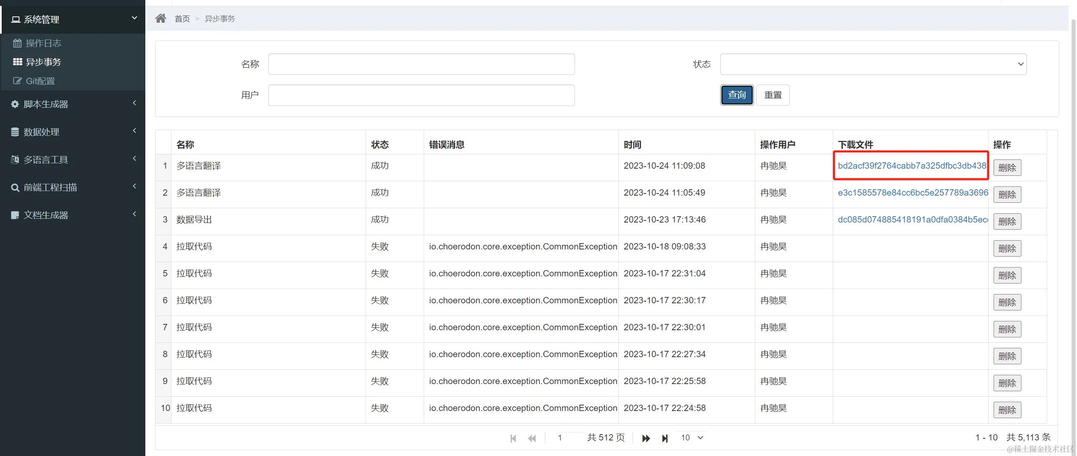Click the 重置 reset button
Viewport: 1077px width, 456px height.
[772, 95]
